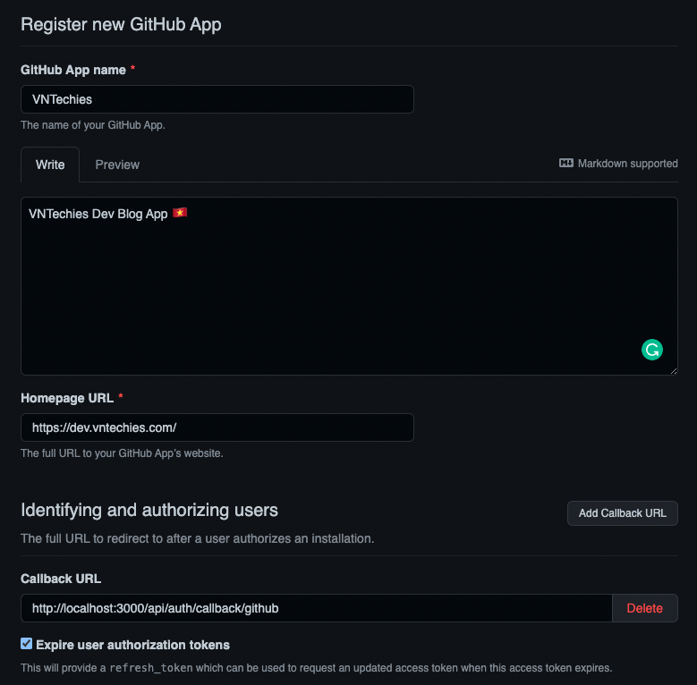Click the refresh_token code text
697x685 pixels.
[x=150, y=668]
